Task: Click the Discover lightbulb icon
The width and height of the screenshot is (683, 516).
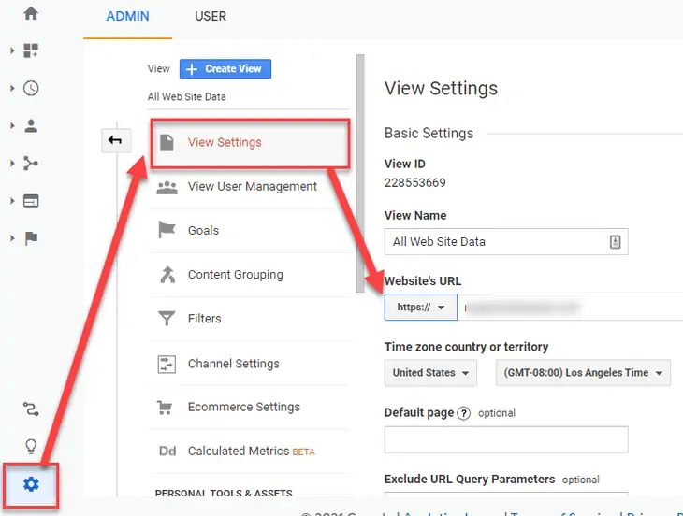Action: pos(31,446)
